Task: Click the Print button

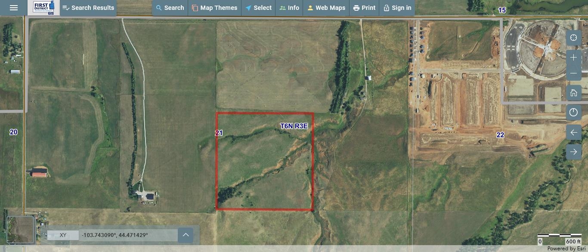Action: 364,7
